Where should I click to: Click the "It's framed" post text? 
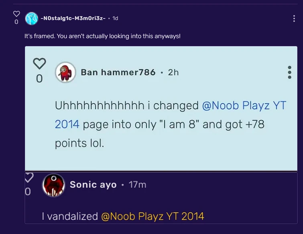[102, 36]
